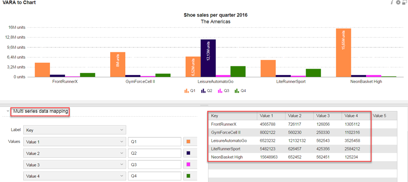This screenshot has height=182, width=408.
Task: Click the NeonBasket High Q1 orange bar
Action: click(x=343, y=53)
